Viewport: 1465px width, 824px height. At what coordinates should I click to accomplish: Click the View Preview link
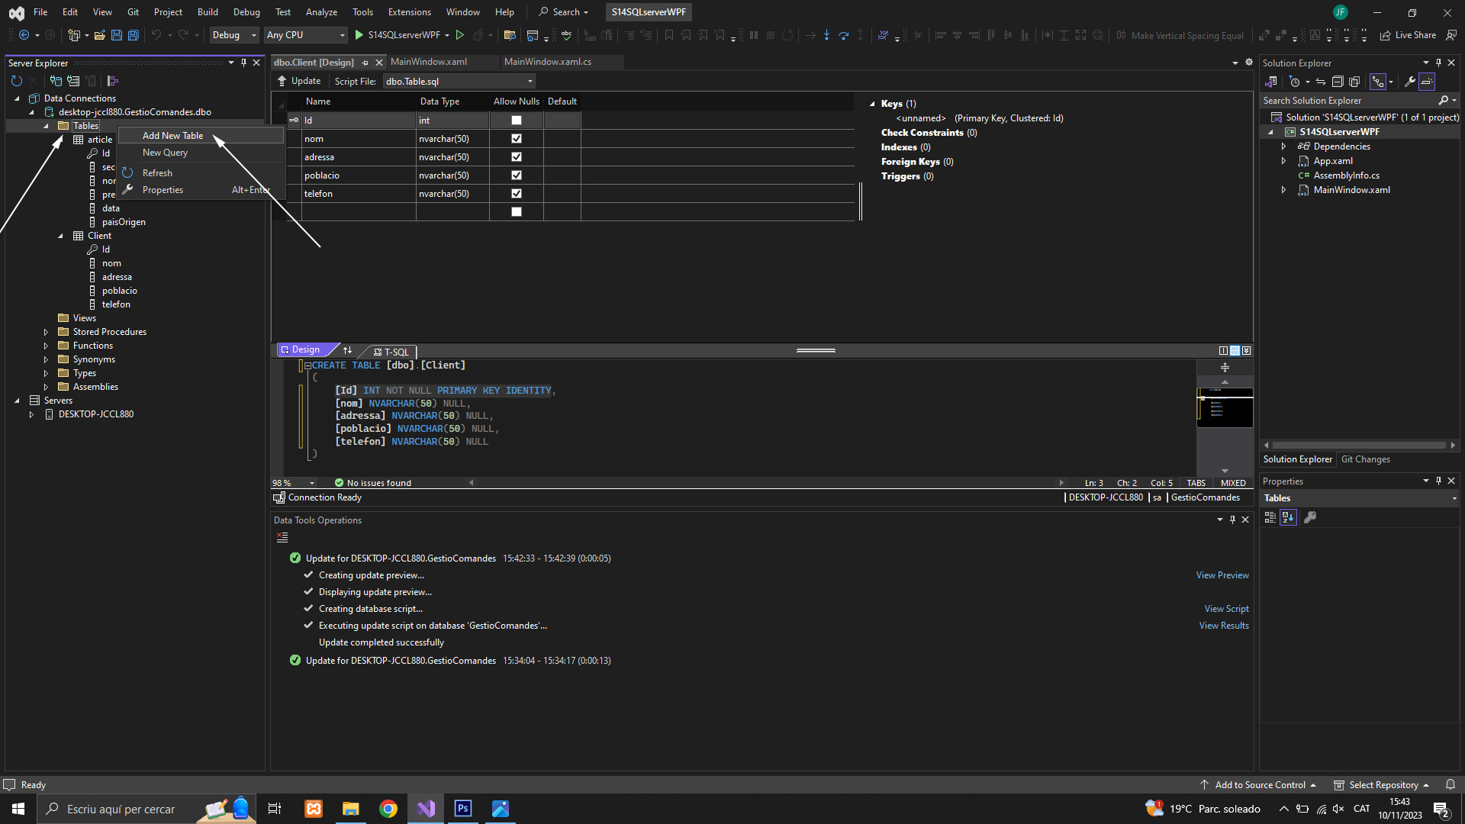pyautogui.click(x=1222, y=575)
